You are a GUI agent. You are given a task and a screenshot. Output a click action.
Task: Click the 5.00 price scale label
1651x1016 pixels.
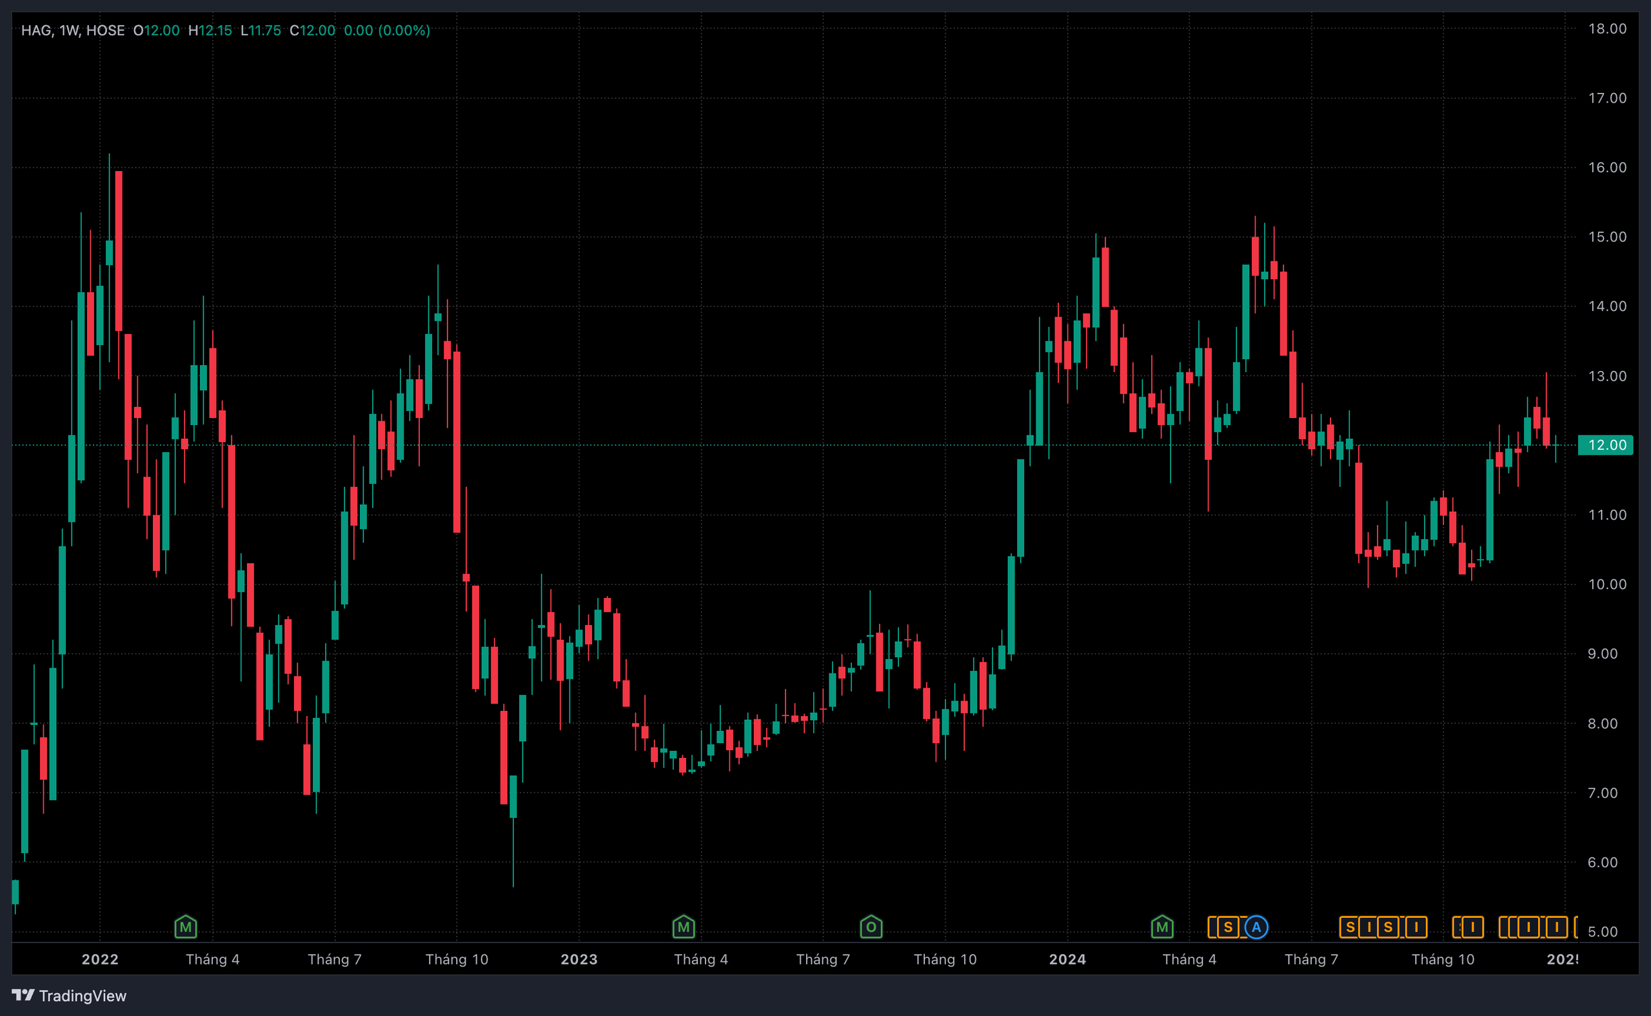pyautogui.click(x=1602, y=931)
